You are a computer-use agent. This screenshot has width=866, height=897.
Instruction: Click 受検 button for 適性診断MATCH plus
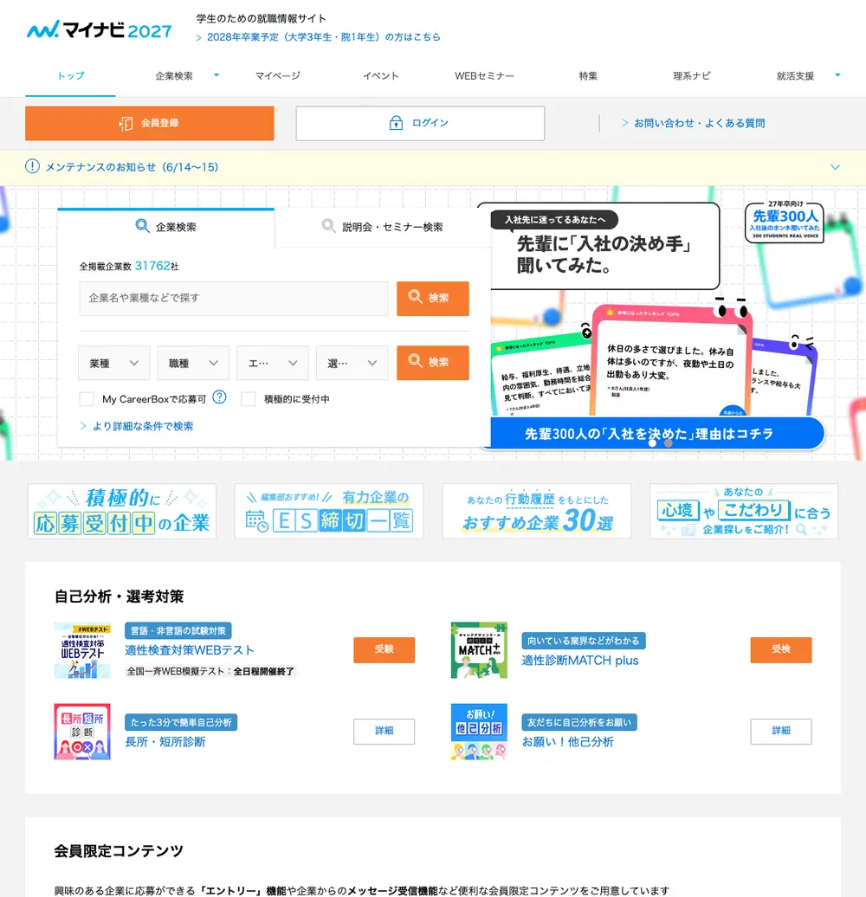pos(781,649)
